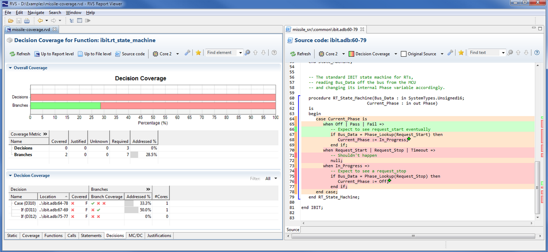Click the Source code button
548x252 pixels.
coord(129,54)
